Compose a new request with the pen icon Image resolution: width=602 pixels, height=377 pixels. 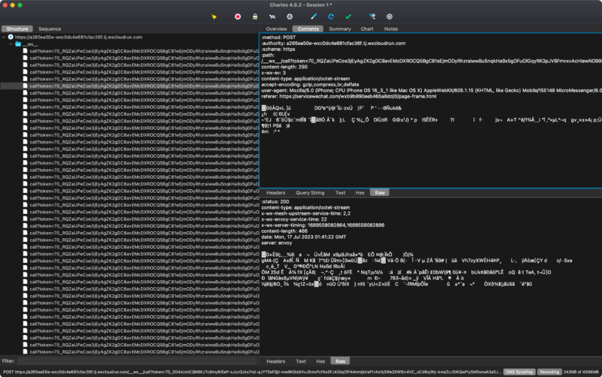click(314, 17)
